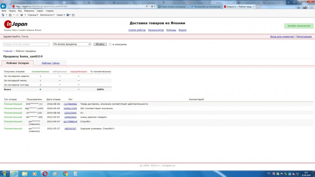
Task: Click the 'Онлайн-консультант' green button
Action: click(x=299, y=26)
